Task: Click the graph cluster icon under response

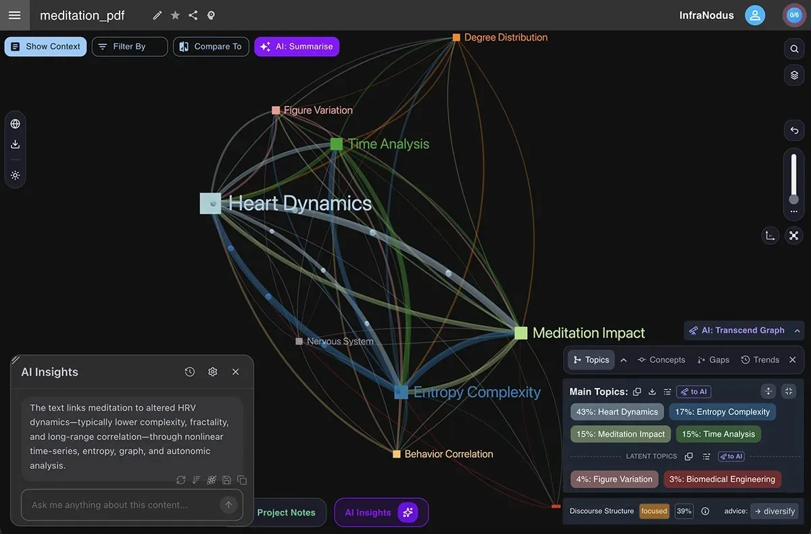Action: (212, 480)
